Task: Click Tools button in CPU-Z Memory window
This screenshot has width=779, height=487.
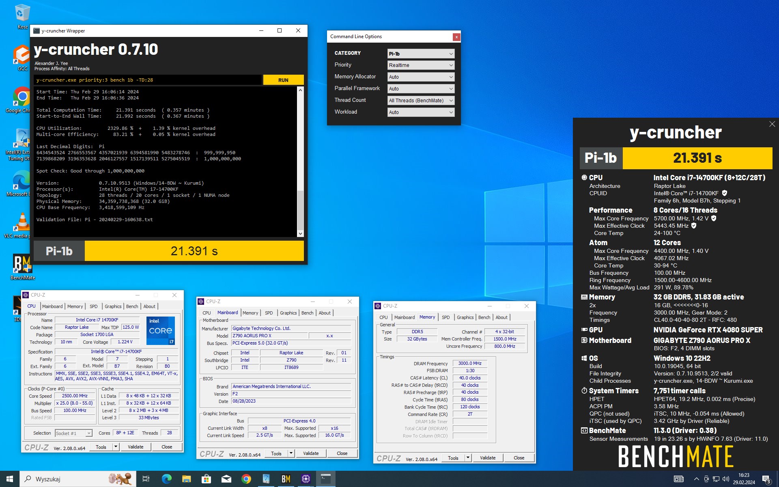Action: [x=453, y=458]
